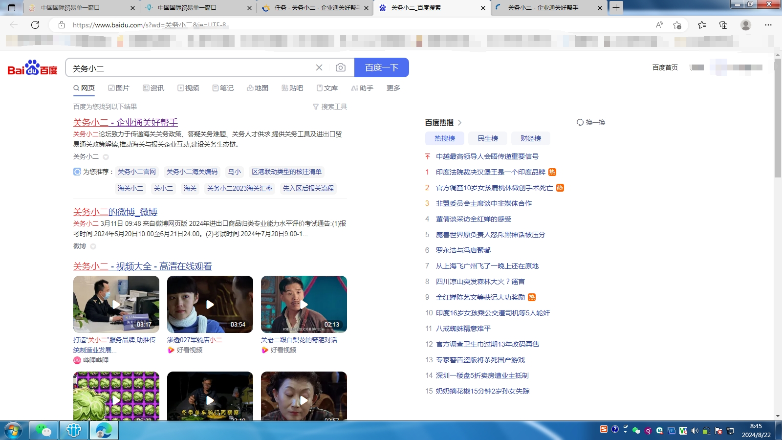Open the 视频 tab

click(188, 88)
